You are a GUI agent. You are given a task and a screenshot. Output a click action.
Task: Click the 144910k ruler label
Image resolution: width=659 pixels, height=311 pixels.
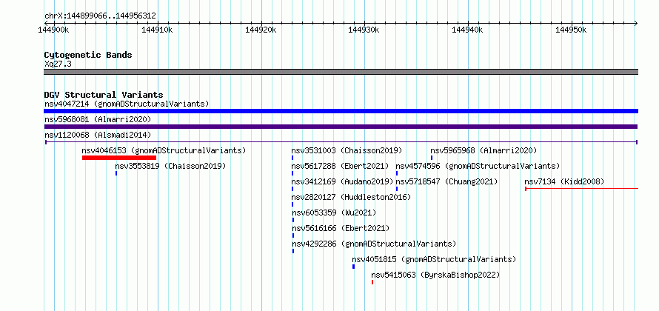(x=156, y=30)
